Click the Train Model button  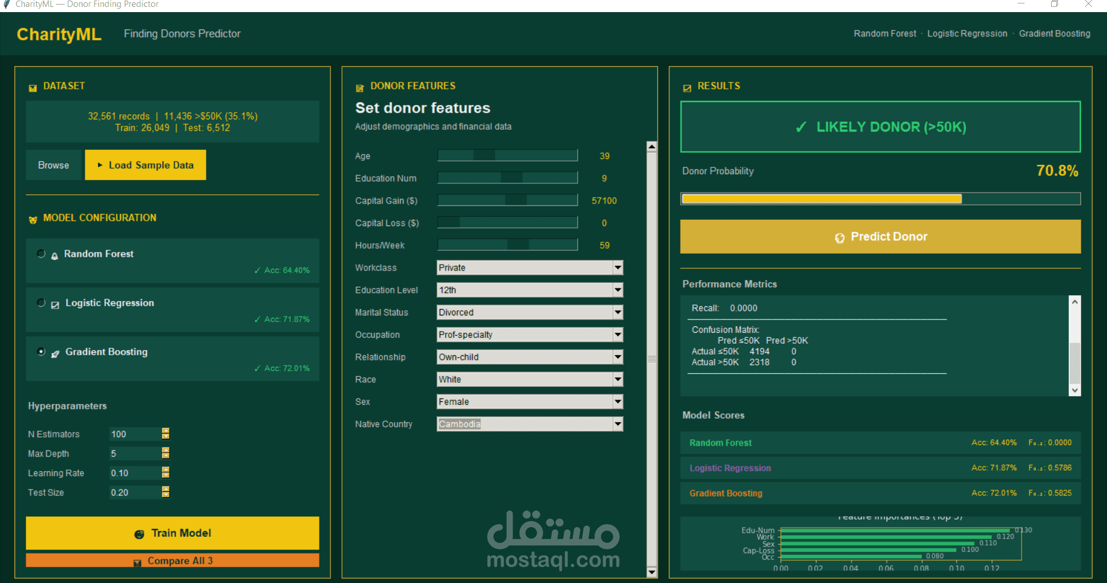pos(172,533)
